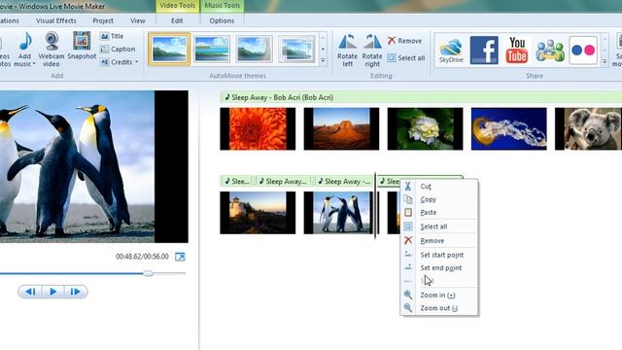Open the Webcam video tool

(x=52, y=50)
